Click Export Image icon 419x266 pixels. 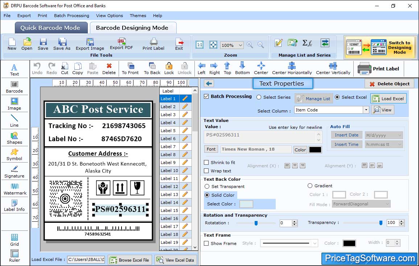[x=90, y=44]
